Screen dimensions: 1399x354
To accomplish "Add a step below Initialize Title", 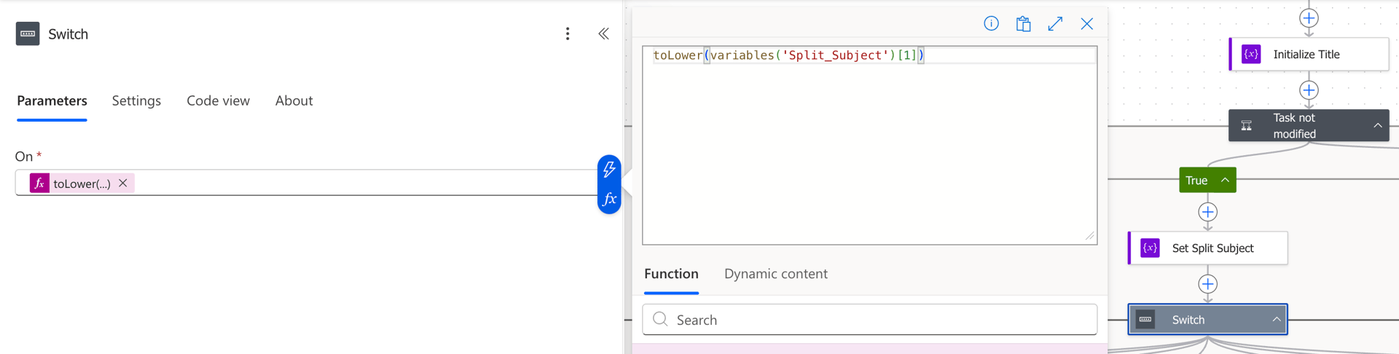I will (x=1309, y=90).
